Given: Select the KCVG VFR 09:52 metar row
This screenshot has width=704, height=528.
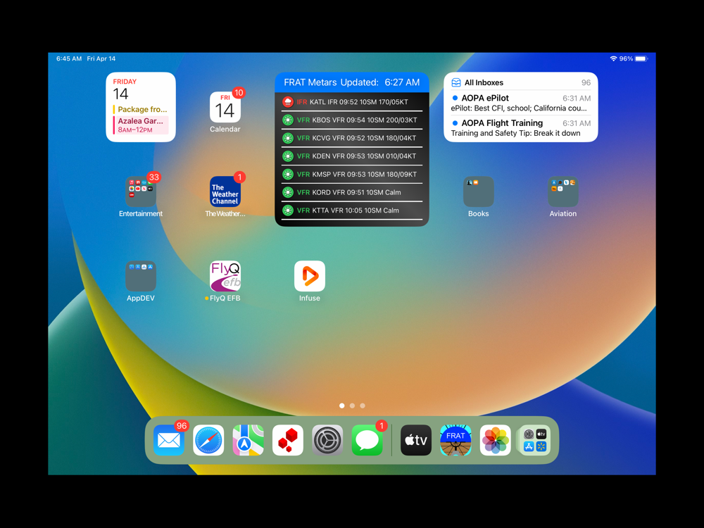Looking at the screenshot, I should pyautogui.click(x=352, y=138).
